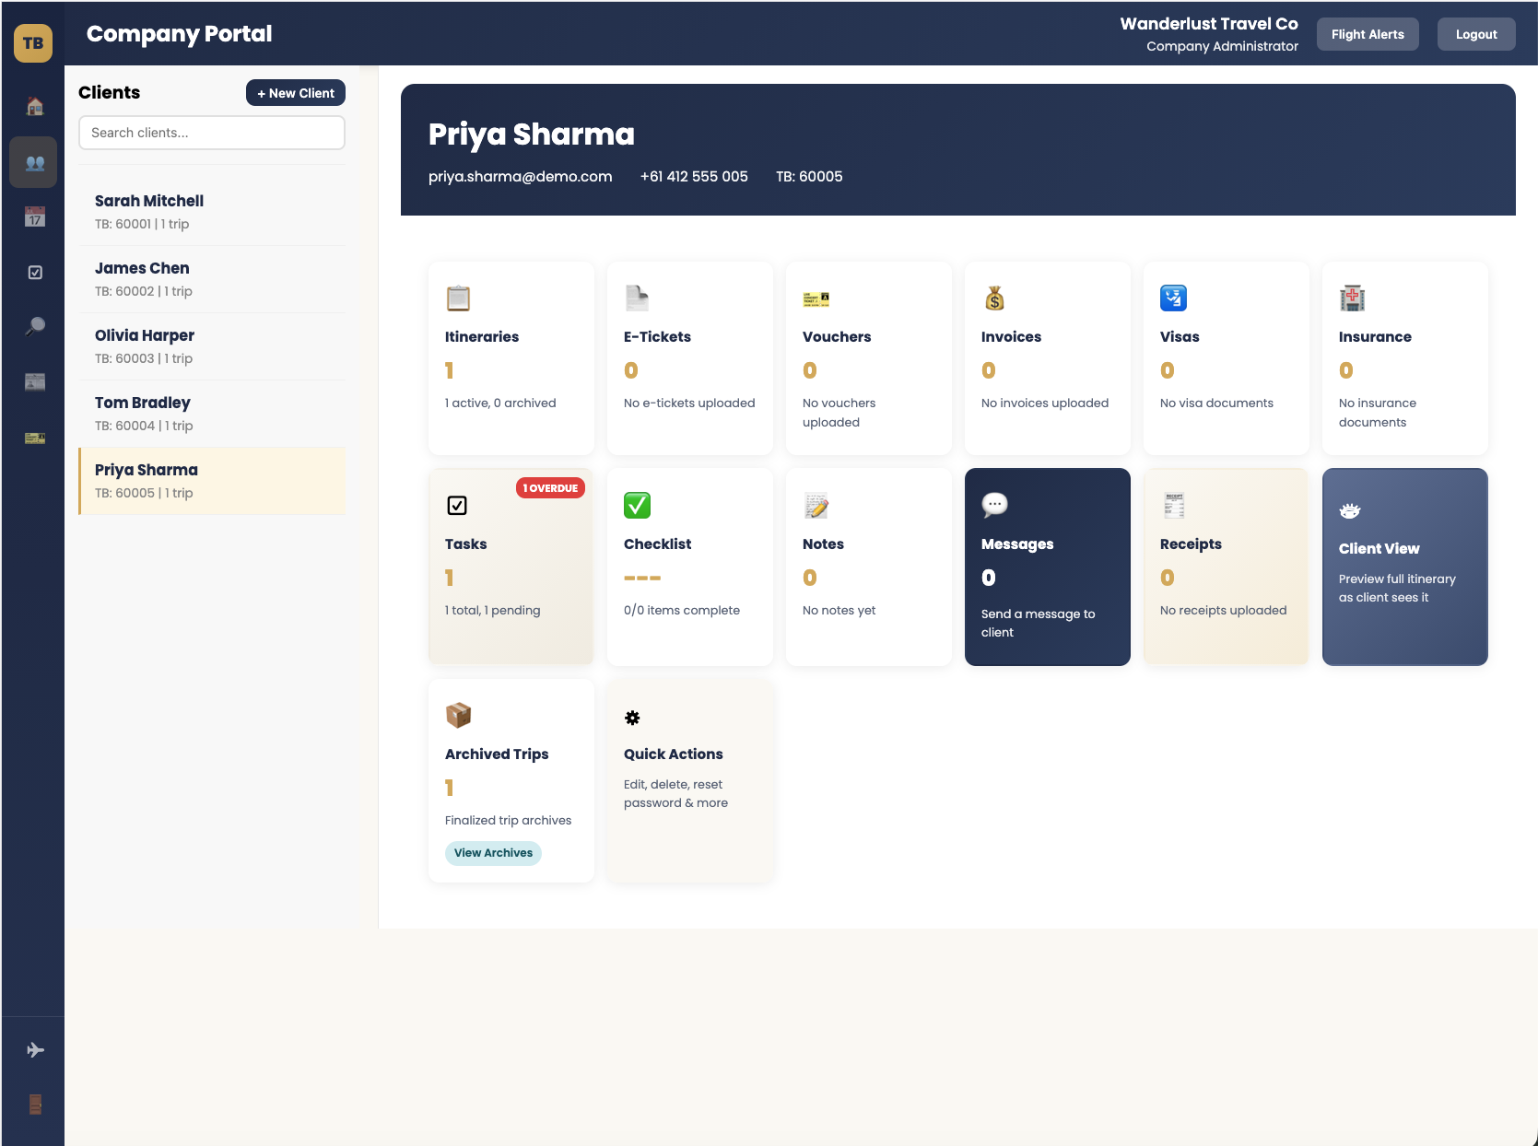Click the Logout button
The height and width of the screenshot is (1146, 1538).
click(1475, 33)
